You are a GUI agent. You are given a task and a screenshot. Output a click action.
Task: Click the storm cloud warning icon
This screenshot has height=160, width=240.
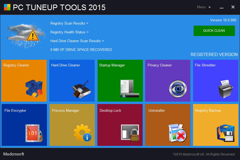point(26,36)
